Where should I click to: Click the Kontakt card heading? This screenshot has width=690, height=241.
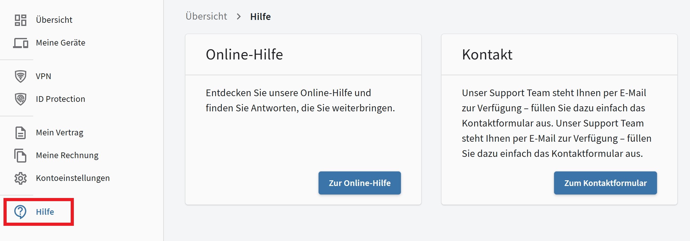487,54
